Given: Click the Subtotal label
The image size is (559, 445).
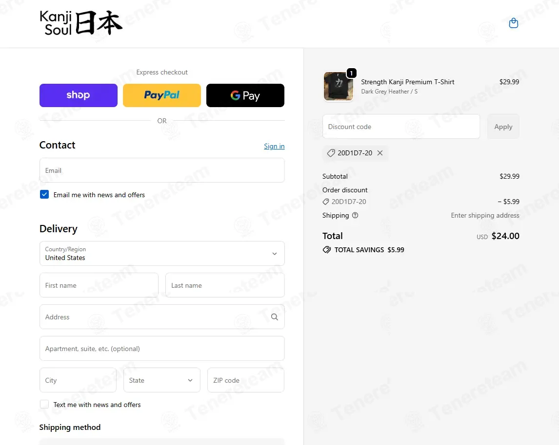Looking at the screenshot, I should [x=335, y=176].
